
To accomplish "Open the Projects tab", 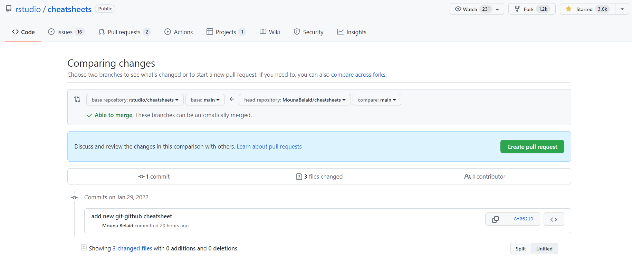I will coord(226,32).
